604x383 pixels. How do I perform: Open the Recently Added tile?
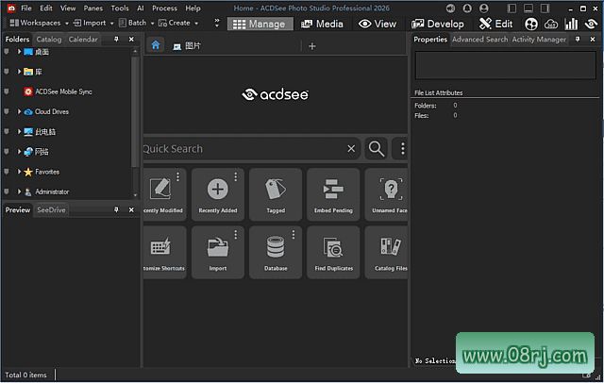(x=217, y=193)
